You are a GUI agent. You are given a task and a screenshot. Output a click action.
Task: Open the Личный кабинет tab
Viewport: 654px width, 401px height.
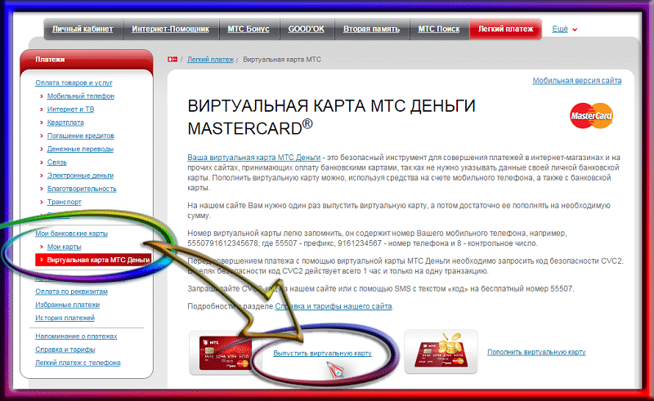pos(83,29)
